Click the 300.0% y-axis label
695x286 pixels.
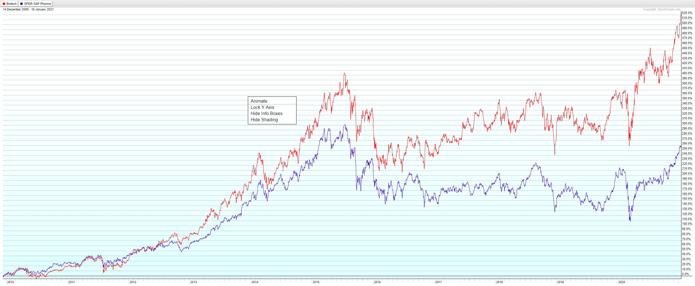(687, 124)
